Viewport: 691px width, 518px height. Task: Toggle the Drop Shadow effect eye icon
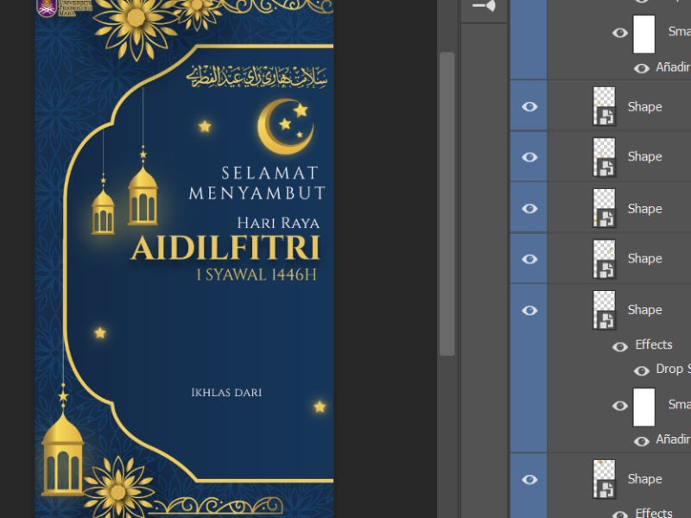click(x=641, y=370)
